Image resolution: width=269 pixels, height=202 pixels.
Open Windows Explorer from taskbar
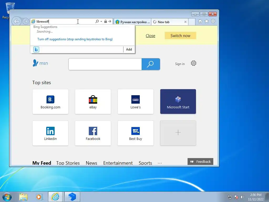pos(23,197)
